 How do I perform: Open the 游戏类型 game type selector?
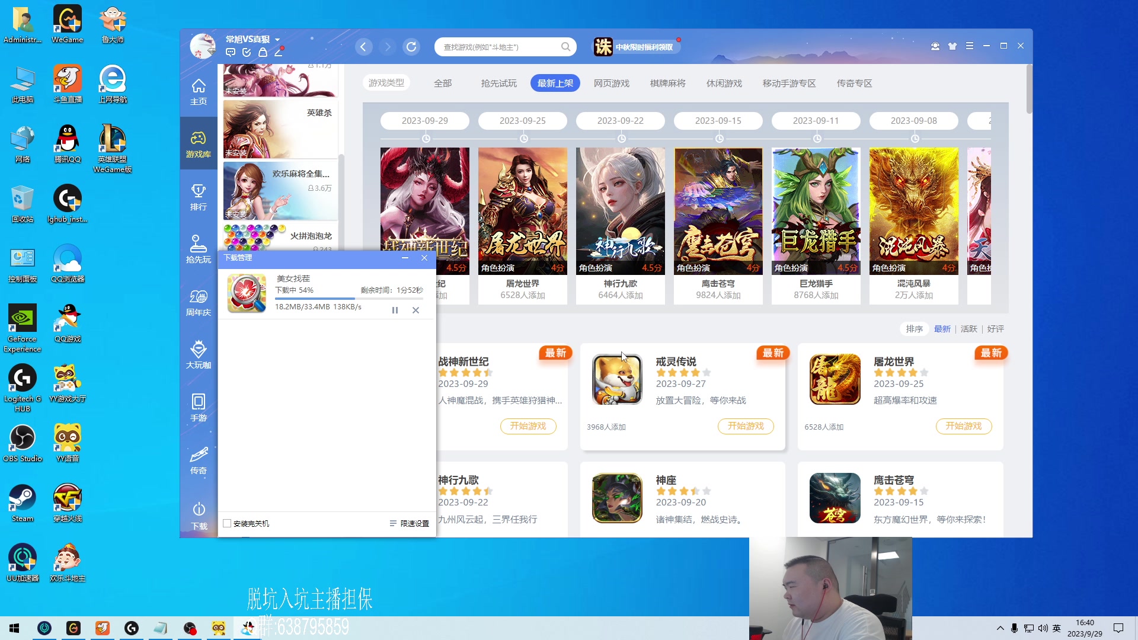pyautogui.click(x=386, y=83)
